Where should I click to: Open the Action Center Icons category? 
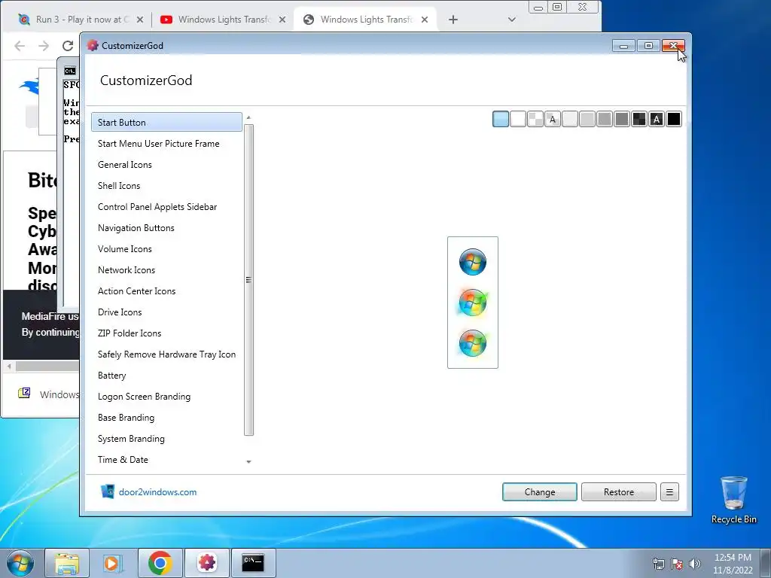click(x=166, y=291)
